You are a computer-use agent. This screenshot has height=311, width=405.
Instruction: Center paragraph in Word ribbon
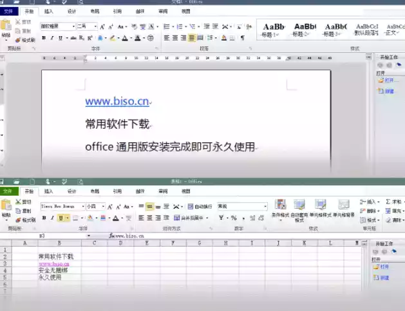click(x=175, y=38)
